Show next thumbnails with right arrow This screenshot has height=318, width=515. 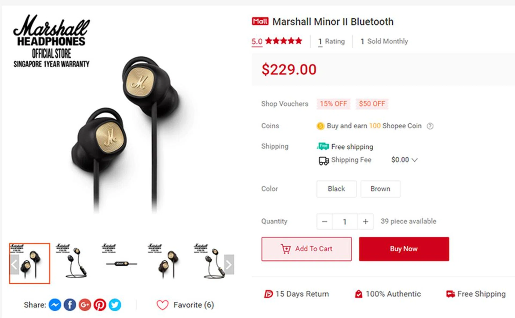(229, 264)
